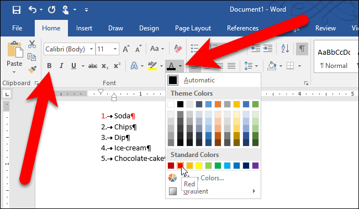Close the font color dropdown arrow
Viewport: 359px width, 209px height.
[181, 66]
